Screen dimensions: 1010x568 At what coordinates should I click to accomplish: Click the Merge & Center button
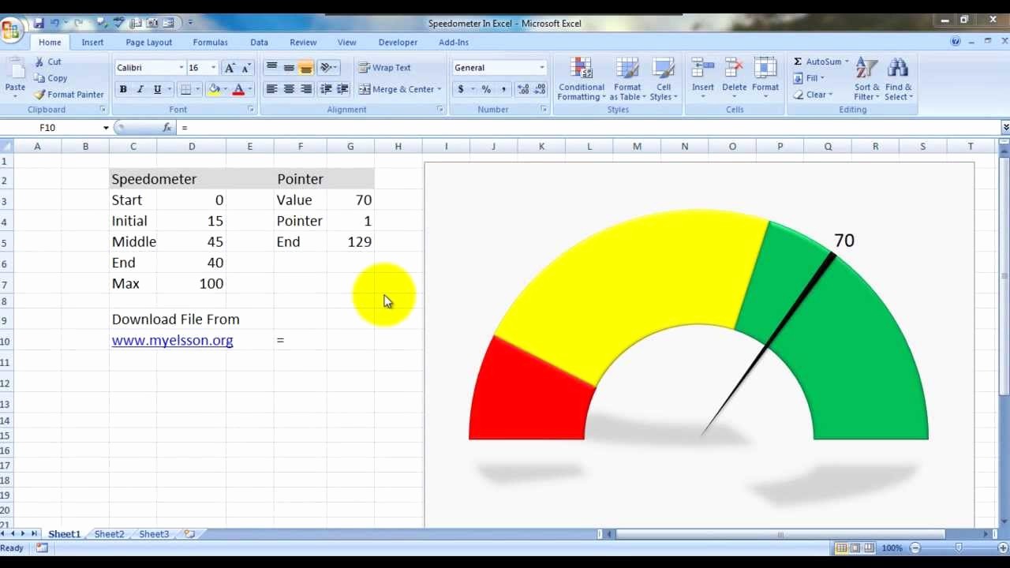(x=395, y=89)
